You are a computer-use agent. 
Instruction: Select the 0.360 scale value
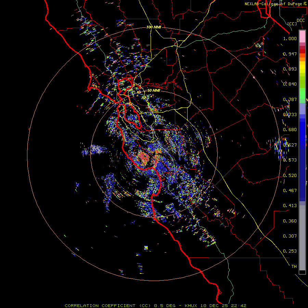point(290,221)
